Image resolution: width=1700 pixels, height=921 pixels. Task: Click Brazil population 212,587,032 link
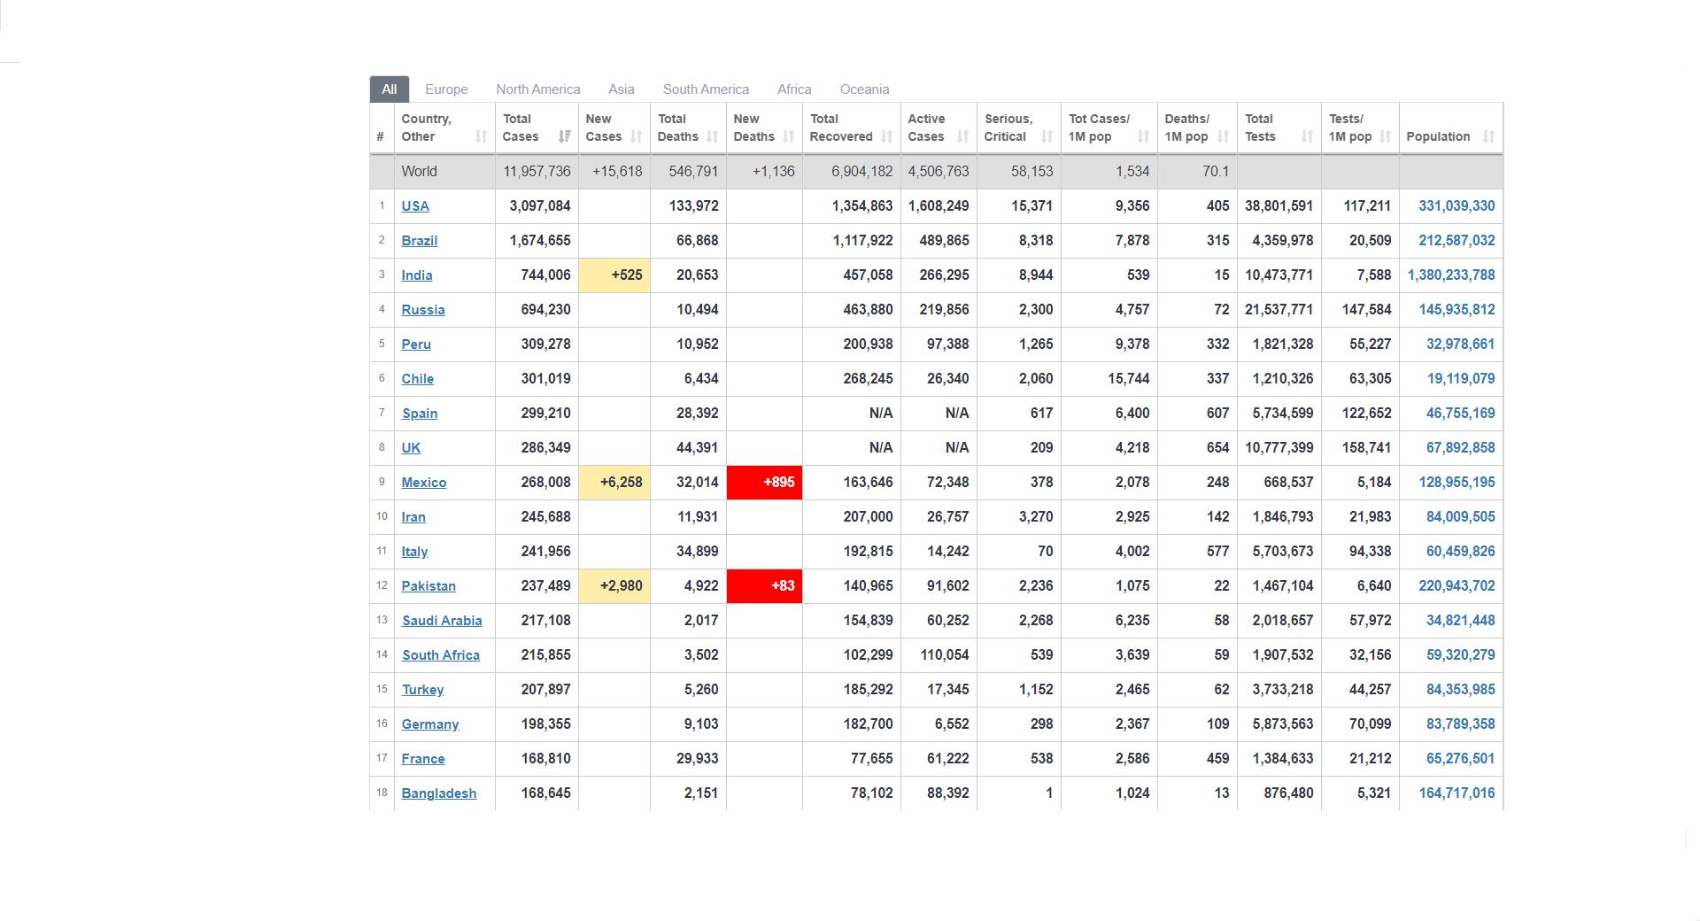pyautogui.click(x=1457, y=241)
